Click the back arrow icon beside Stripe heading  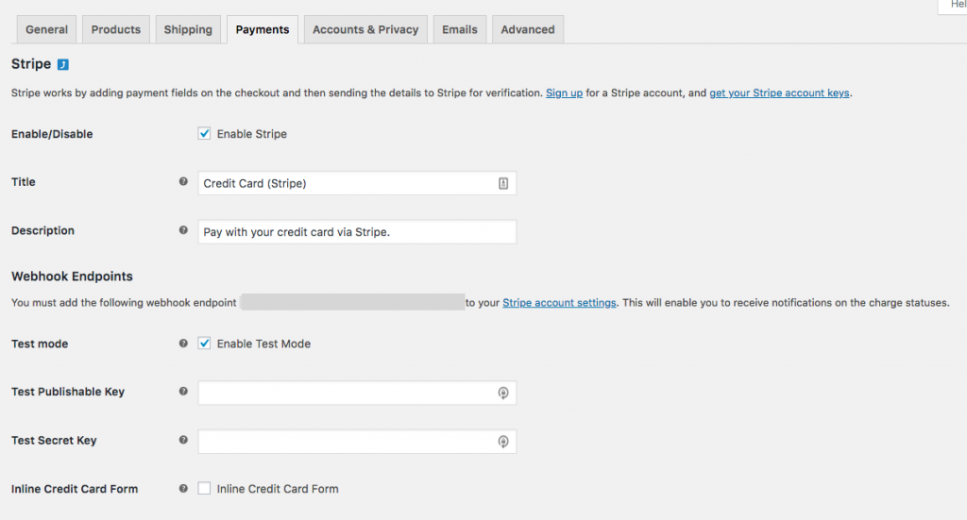63,65
